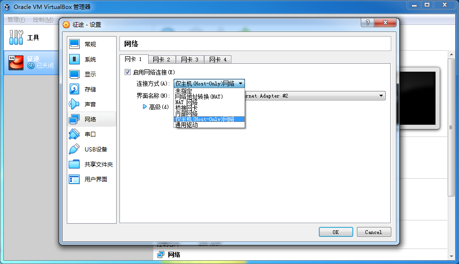
Task: Open the 用户界面 settings icon
Action: [x=75, y=179]
